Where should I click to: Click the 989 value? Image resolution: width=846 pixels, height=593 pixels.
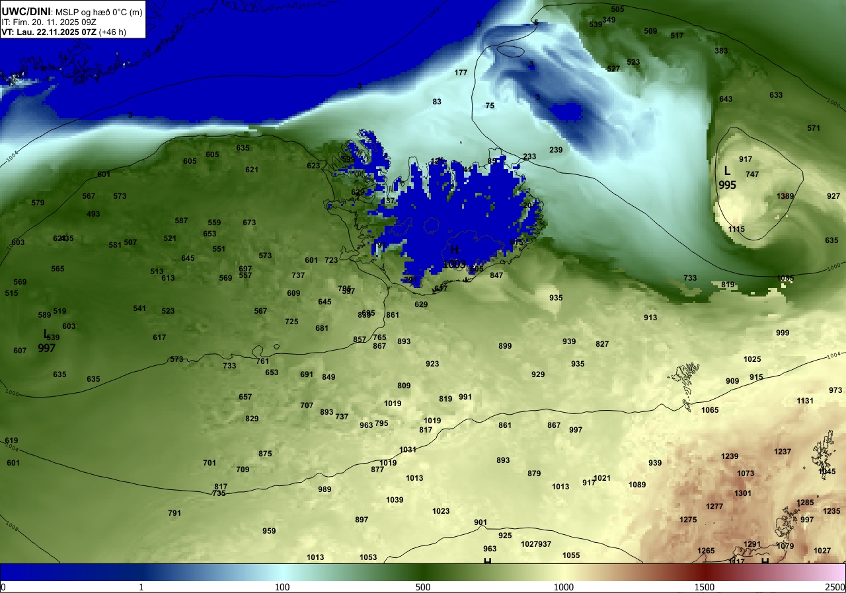point(325,489)
